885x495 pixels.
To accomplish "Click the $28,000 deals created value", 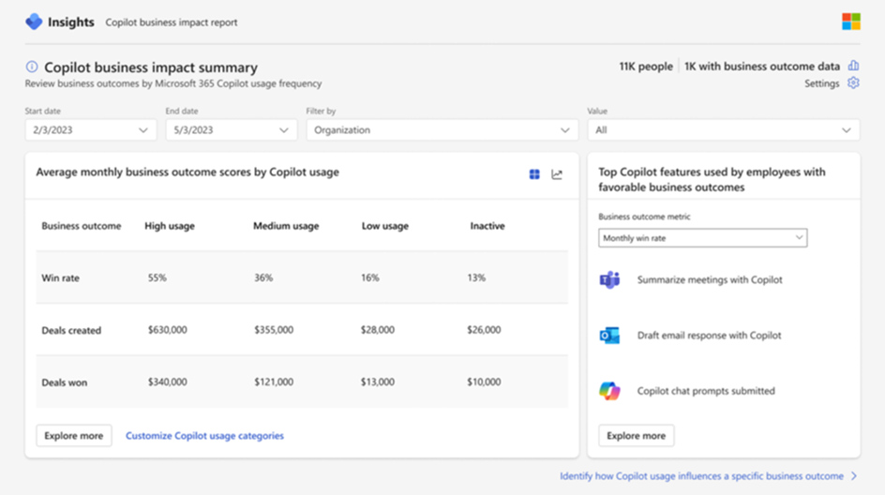I will click(x=378, y=330).
